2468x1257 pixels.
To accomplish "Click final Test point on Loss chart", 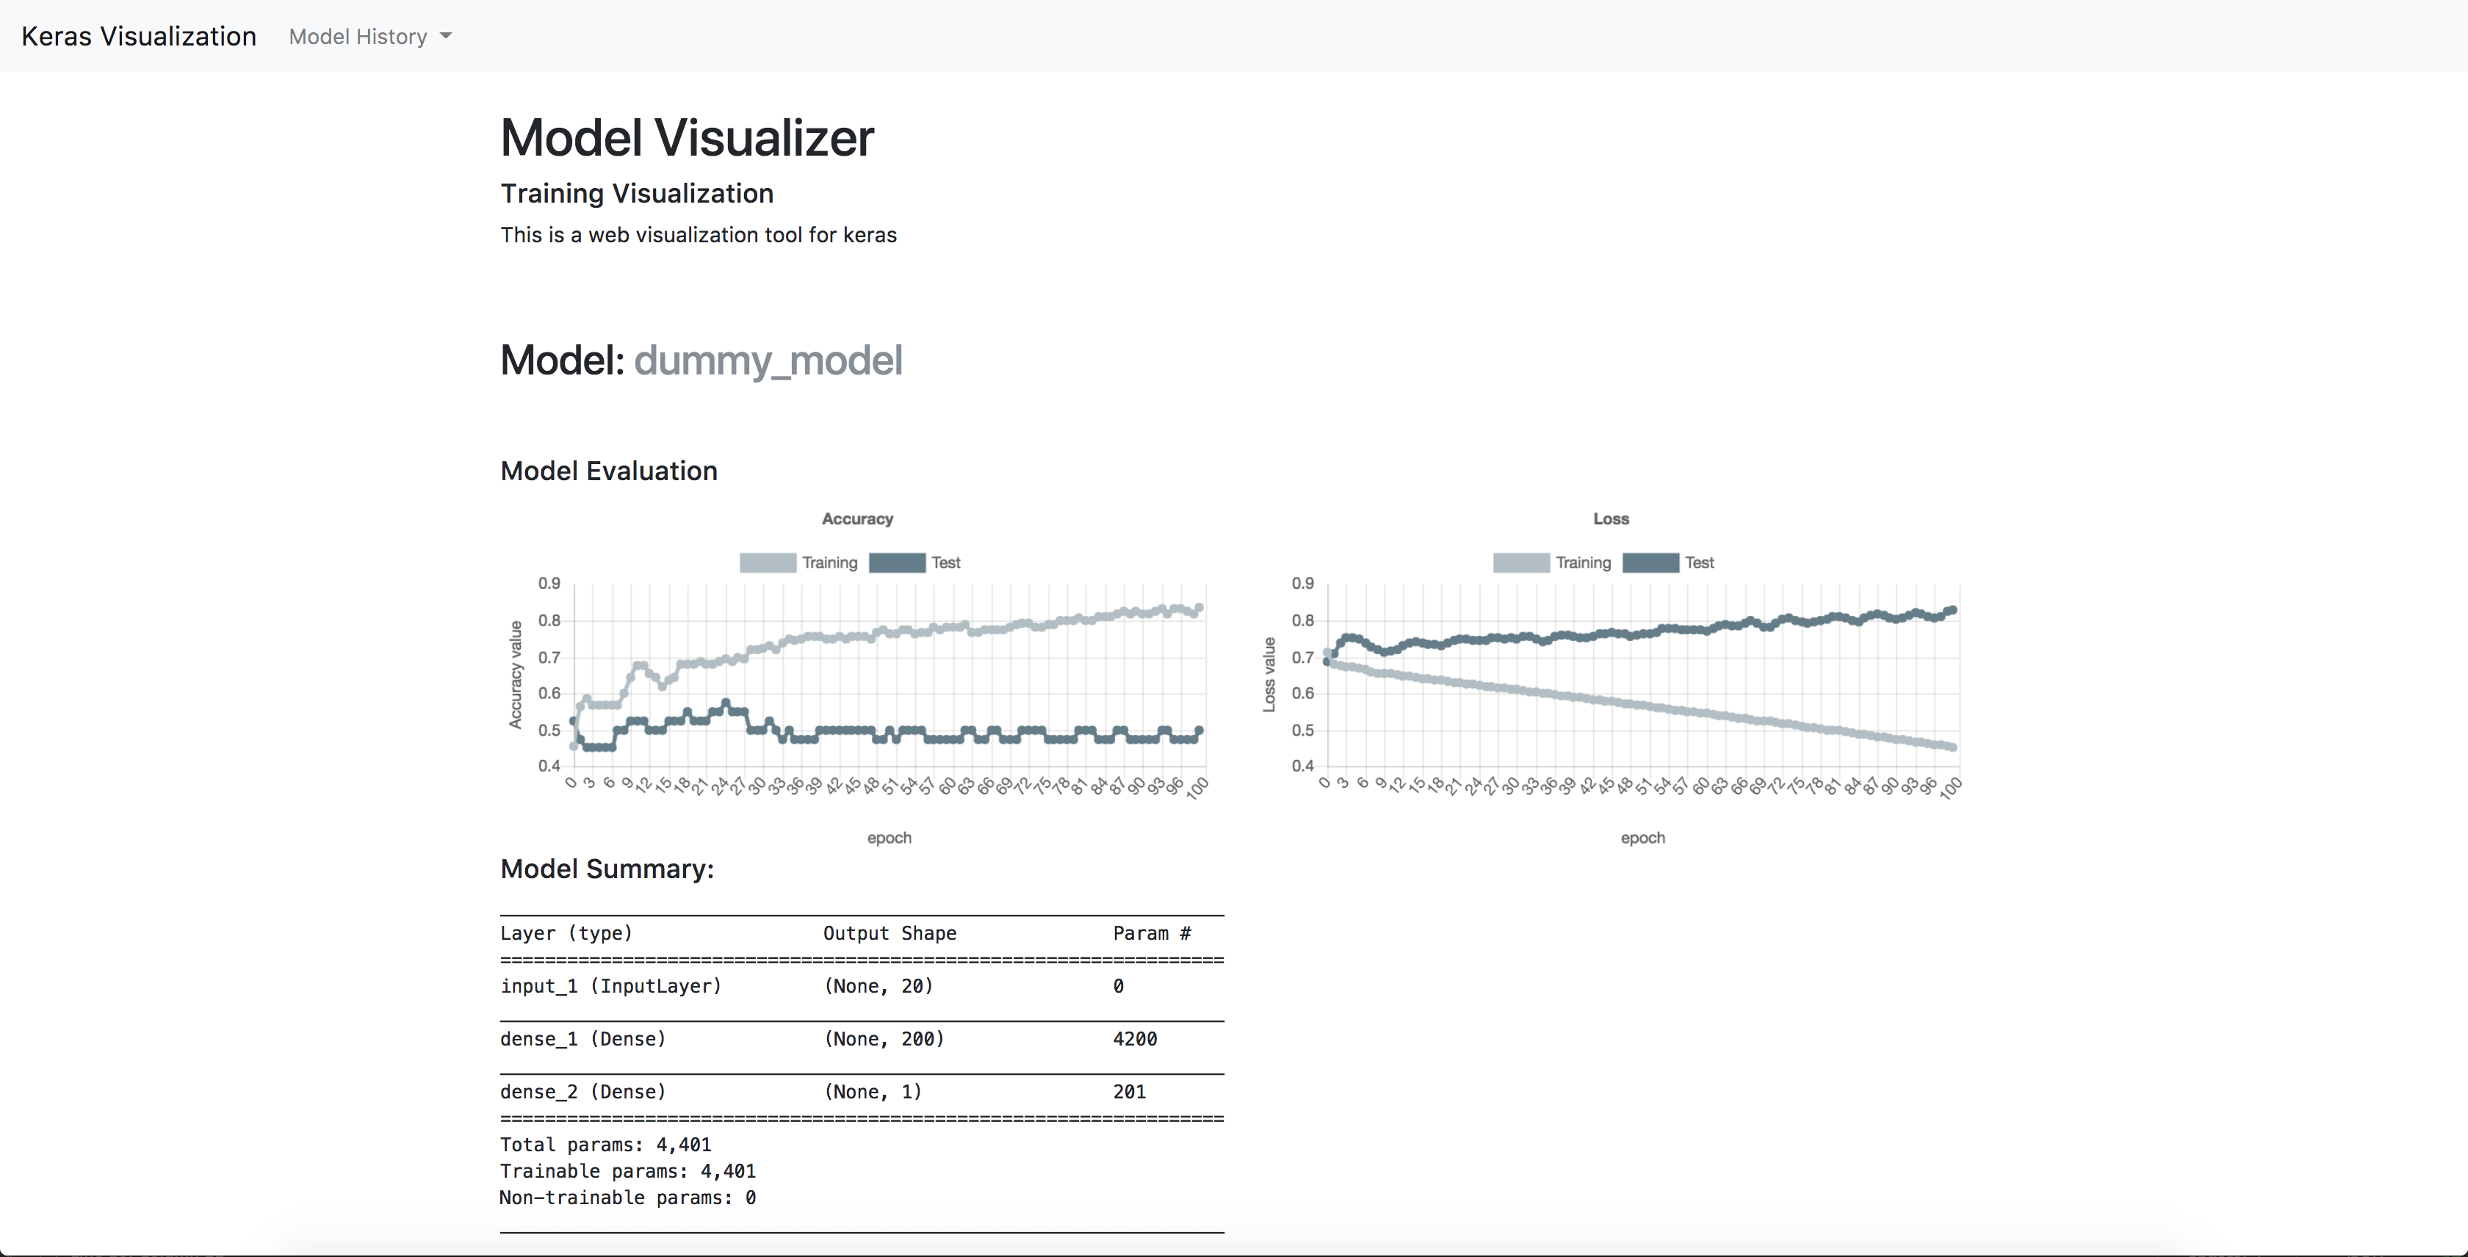I will pyautogui.click(x=1952, y=610).
